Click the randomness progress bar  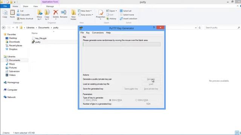pyautogui.click(x=122, y=44)
